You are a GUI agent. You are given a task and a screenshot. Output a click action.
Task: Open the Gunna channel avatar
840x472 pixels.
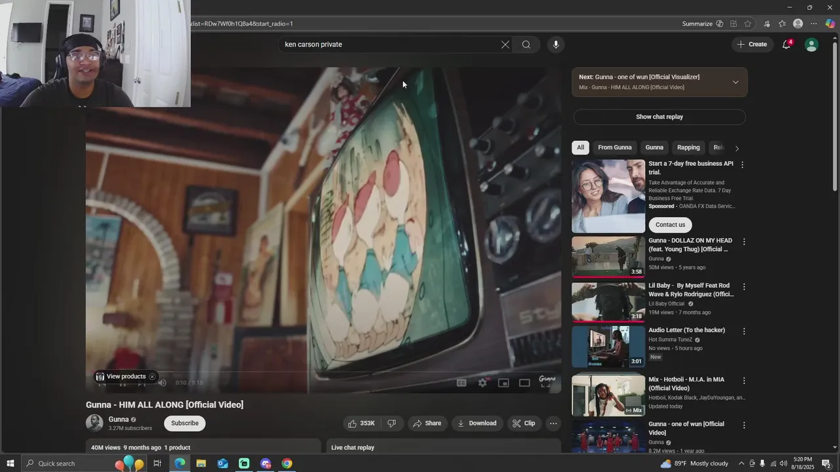94,423
